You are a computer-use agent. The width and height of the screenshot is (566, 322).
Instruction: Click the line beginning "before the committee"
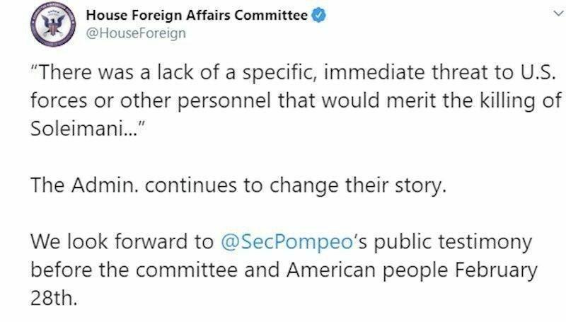(284, 270)
